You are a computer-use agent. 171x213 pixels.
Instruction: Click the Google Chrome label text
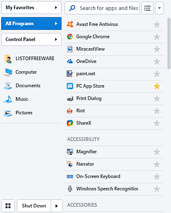click(x=93, y=37)
